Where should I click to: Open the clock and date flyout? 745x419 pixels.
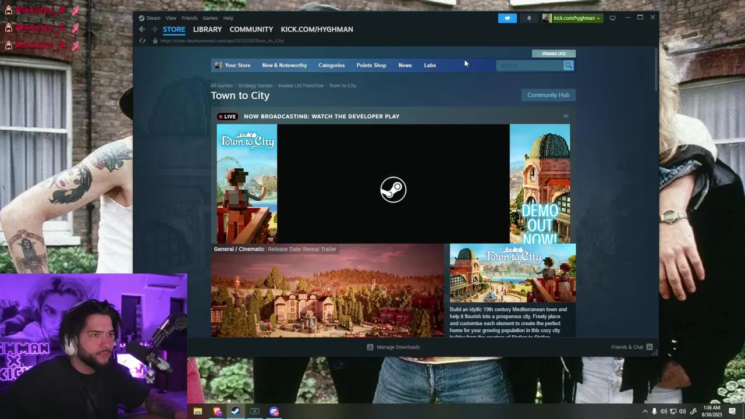click(x=712, y=411)
